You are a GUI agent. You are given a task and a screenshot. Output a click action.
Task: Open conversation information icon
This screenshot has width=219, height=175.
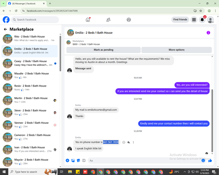(x=208, y=33)
